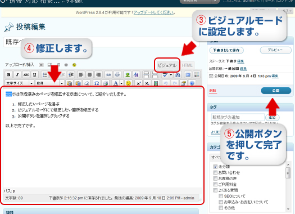Screen dimensions: 295x214
Task: Switch to the ビジュアル editor tab
Action: 167,65
